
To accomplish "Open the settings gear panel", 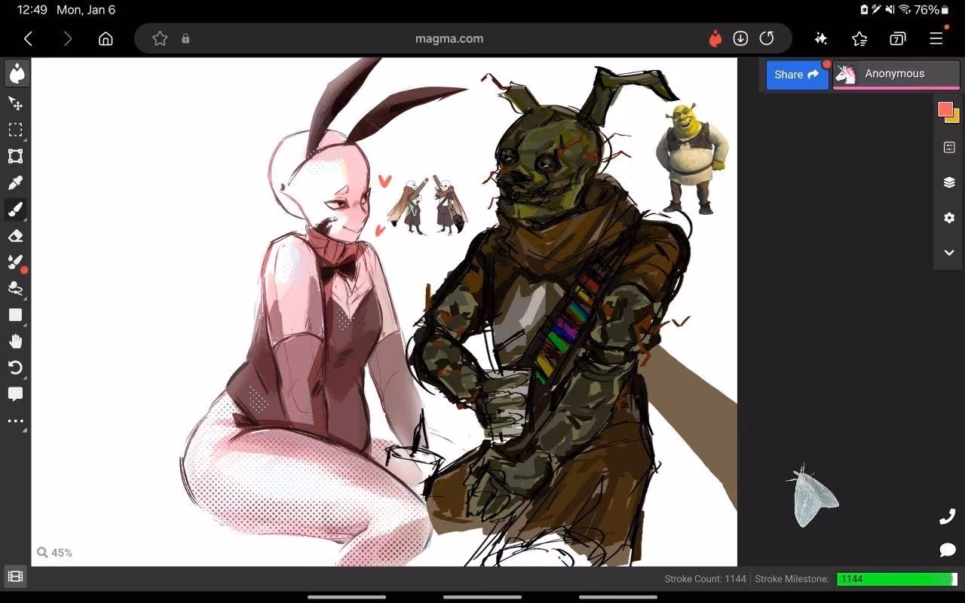I will pyautogui.click(x=949, y=218).
